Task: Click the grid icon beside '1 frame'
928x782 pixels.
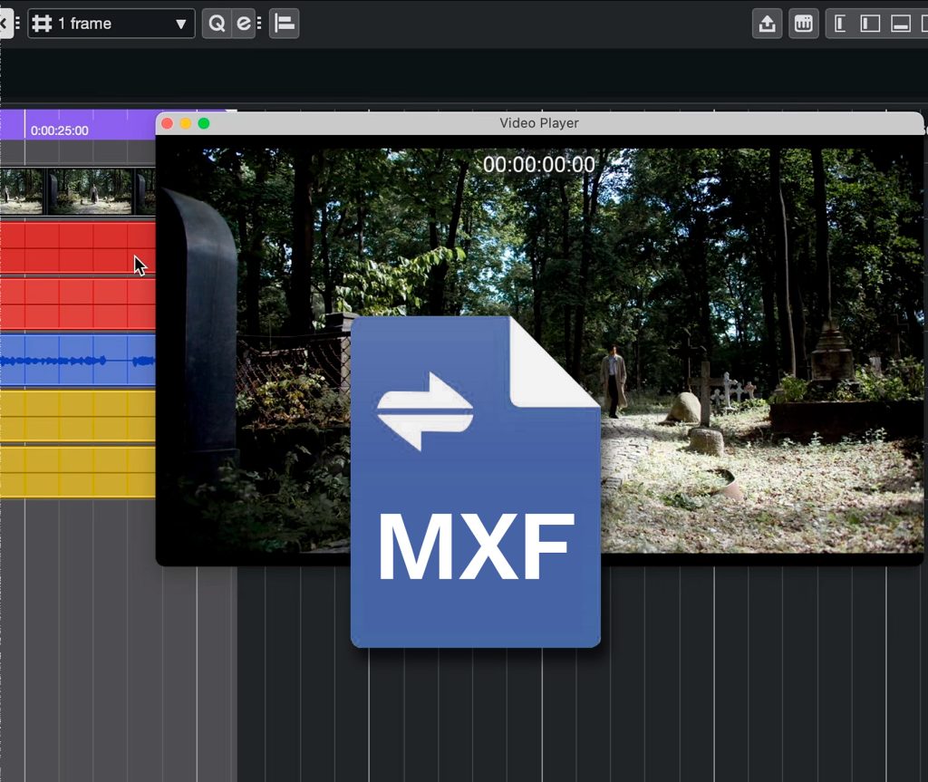Action: (42, 24)
